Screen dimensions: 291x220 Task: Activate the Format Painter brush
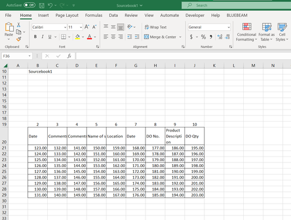(19, 39)
